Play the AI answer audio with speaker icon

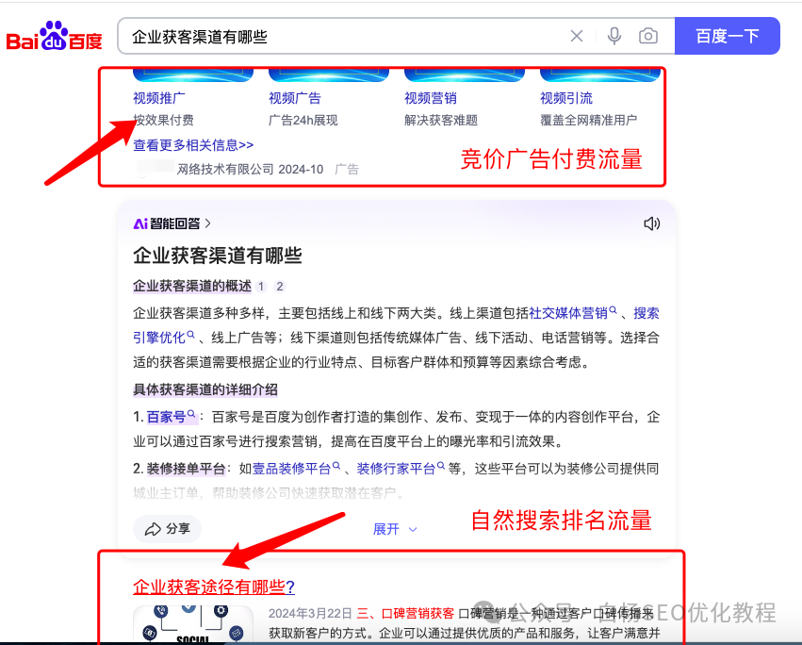651,223
